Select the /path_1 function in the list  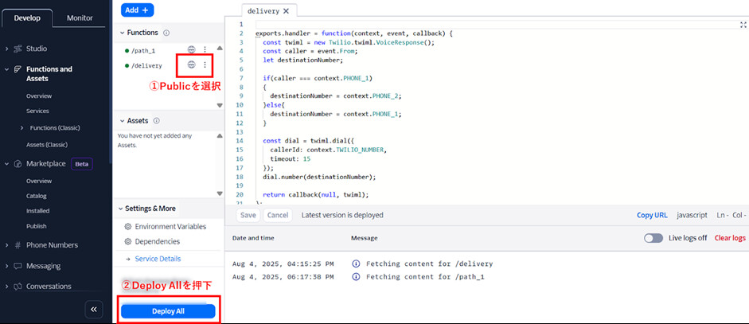coord(142,51)
